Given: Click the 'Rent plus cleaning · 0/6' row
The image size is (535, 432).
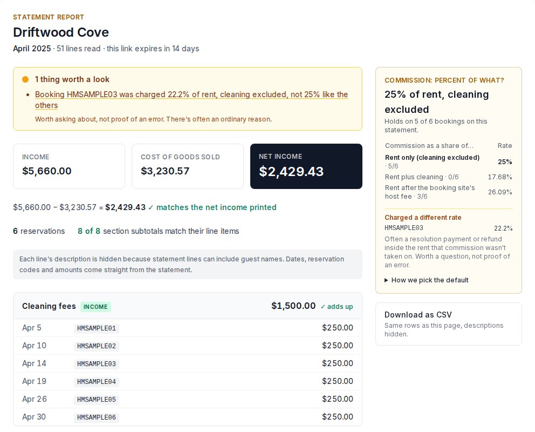Looking at the screenshot, I should click(448, 177).
